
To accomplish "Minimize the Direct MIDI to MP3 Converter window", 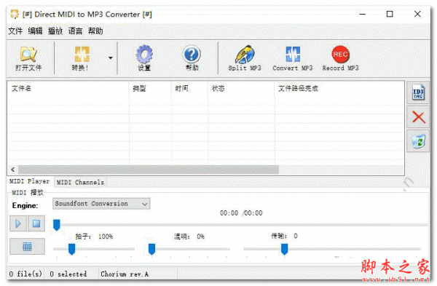I will coord(363,14).
